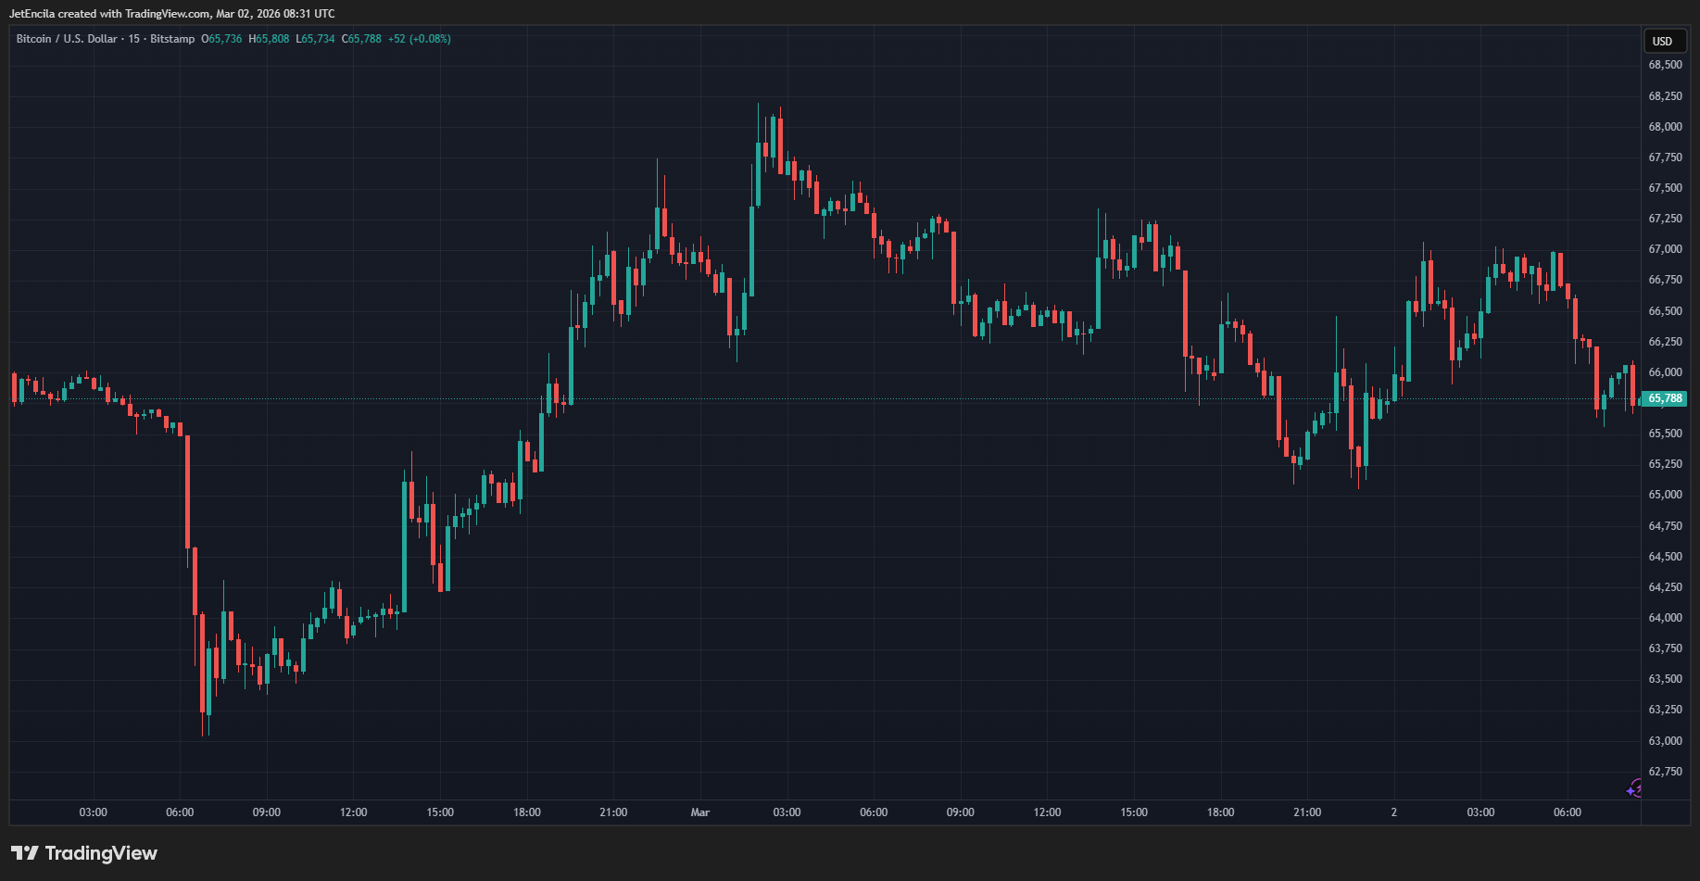Screen dimensions: 1700x881
Task: Click the JetEncila created with TradingView.com header
Action: 172,14
